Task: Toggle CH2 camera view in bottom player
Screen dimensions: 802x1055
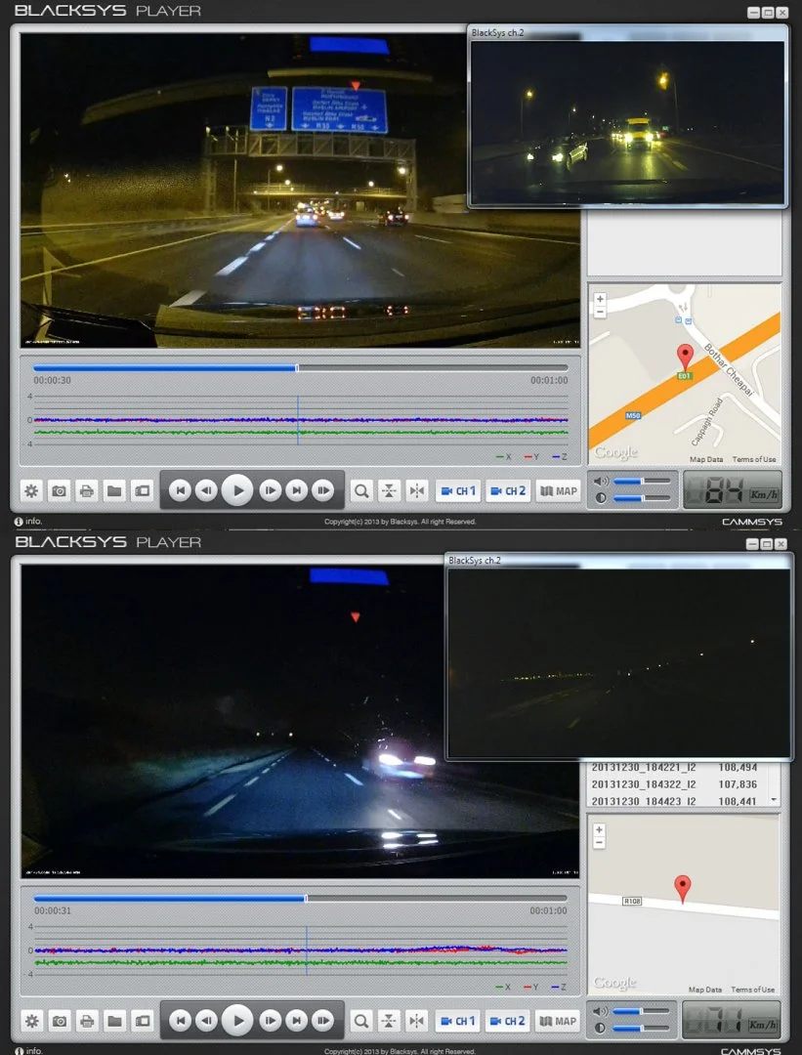Action: point(507,1022)
